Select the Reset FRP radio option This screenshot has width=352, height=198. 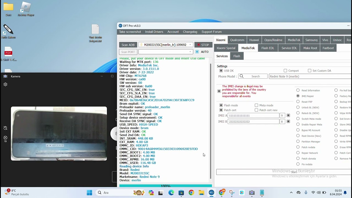tap(298, 102)
